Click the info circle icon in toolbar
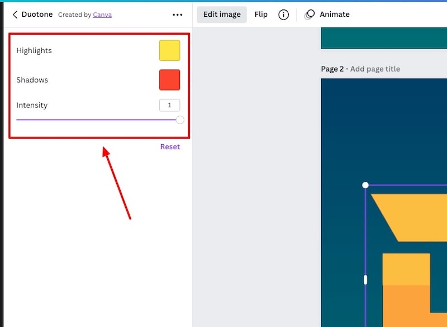 tap(283, 15)
